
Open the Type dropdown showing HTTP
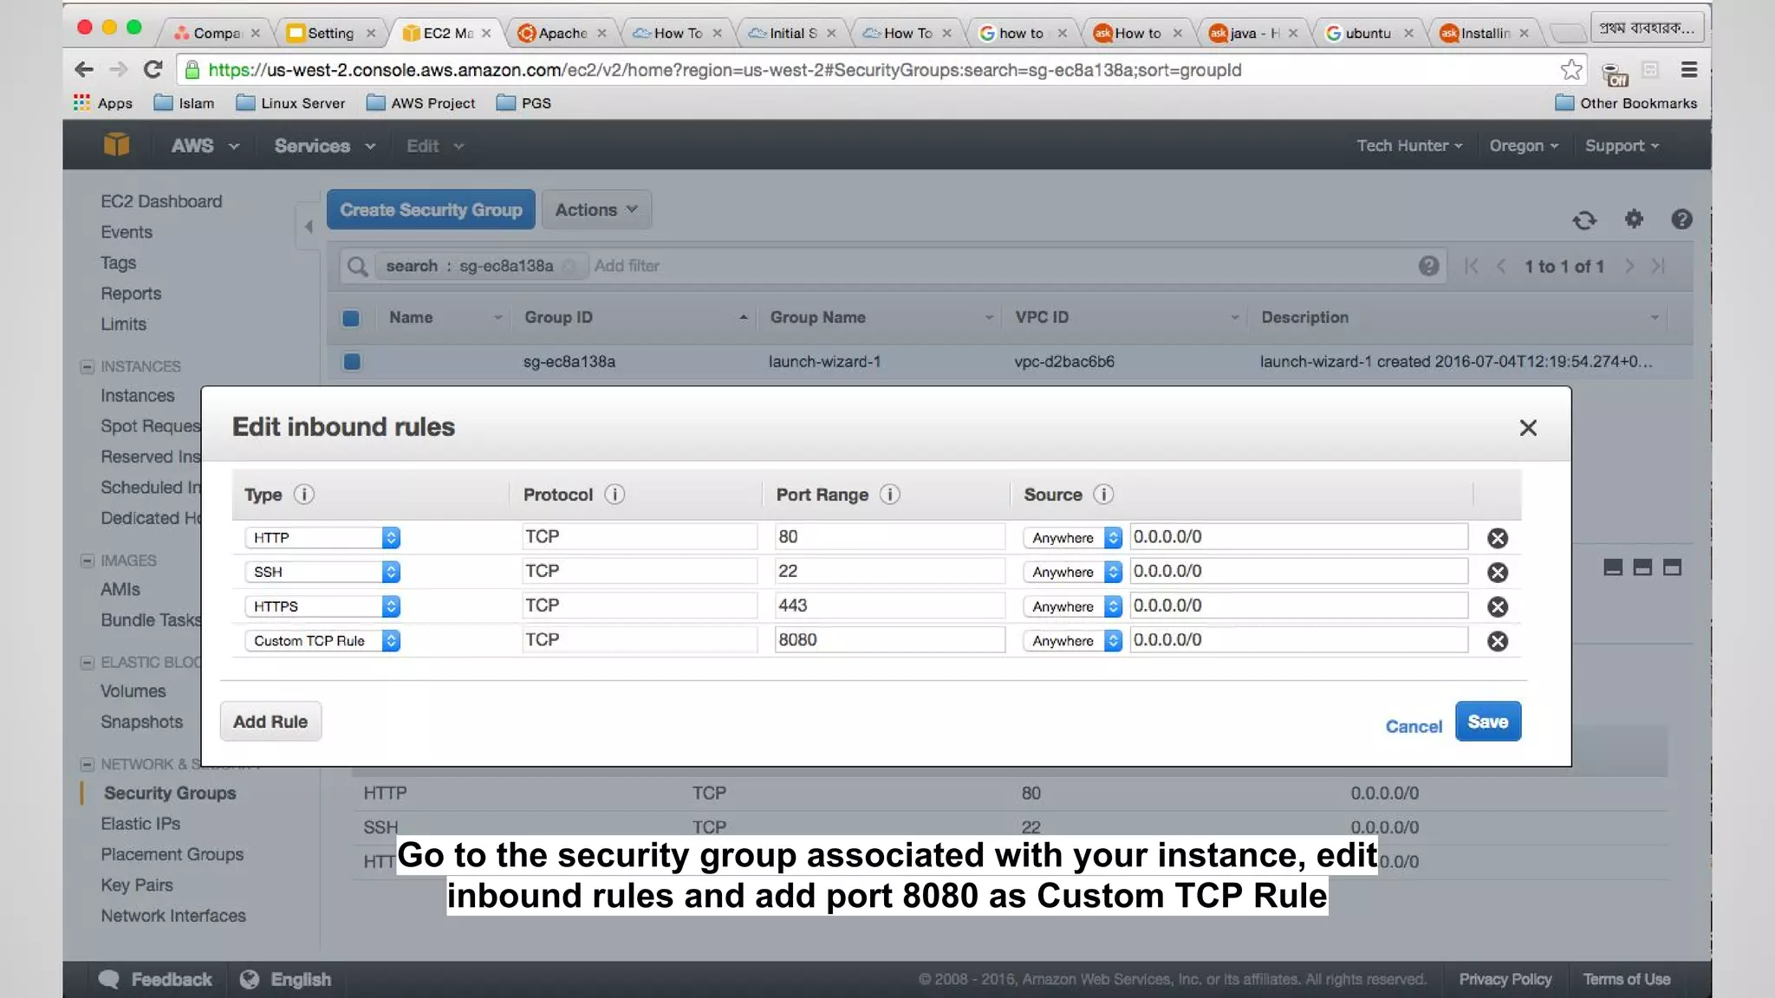pyautogui.click(x=322, y=537)
